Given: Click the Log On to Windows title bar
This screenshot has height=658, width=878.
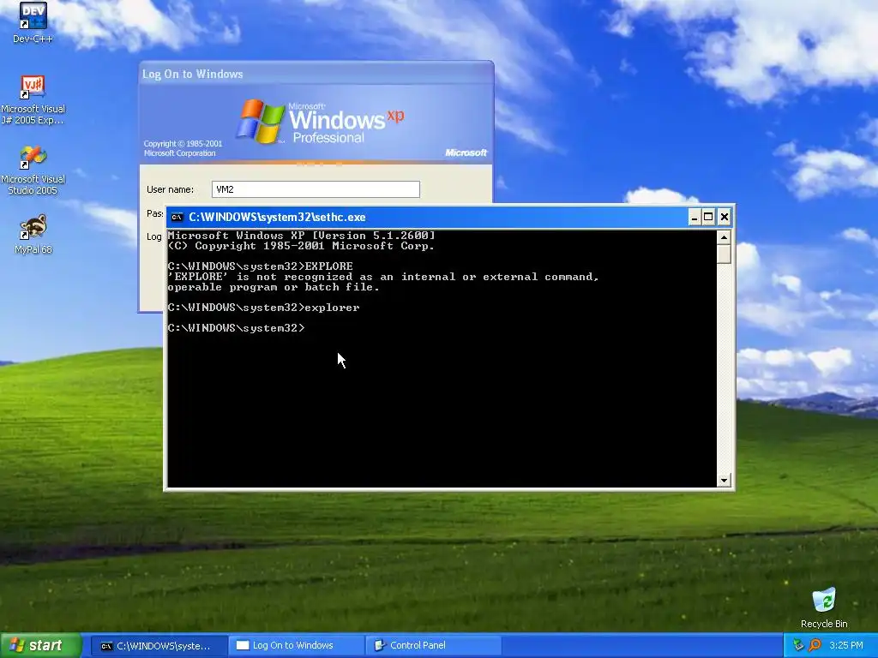Looking at the screenshot, I should click(316, 74).
